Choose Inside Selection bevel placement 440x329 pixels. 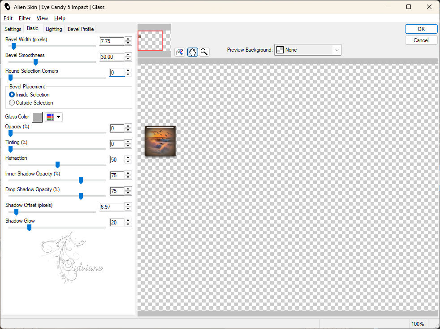[29, 95]
